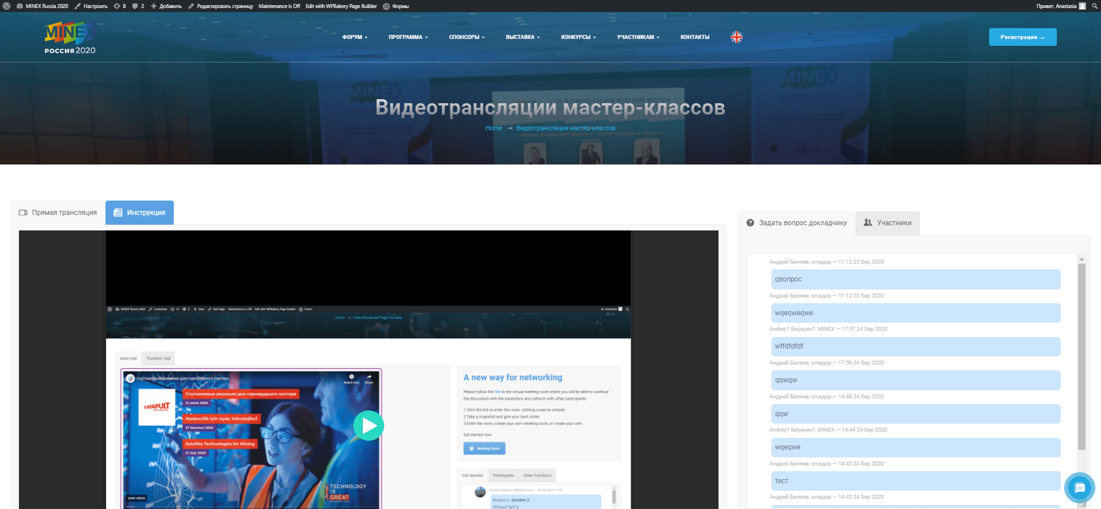Follow the Home breadcrumb link
This screenshot has width=1101, height=509.
pos(493,128)
